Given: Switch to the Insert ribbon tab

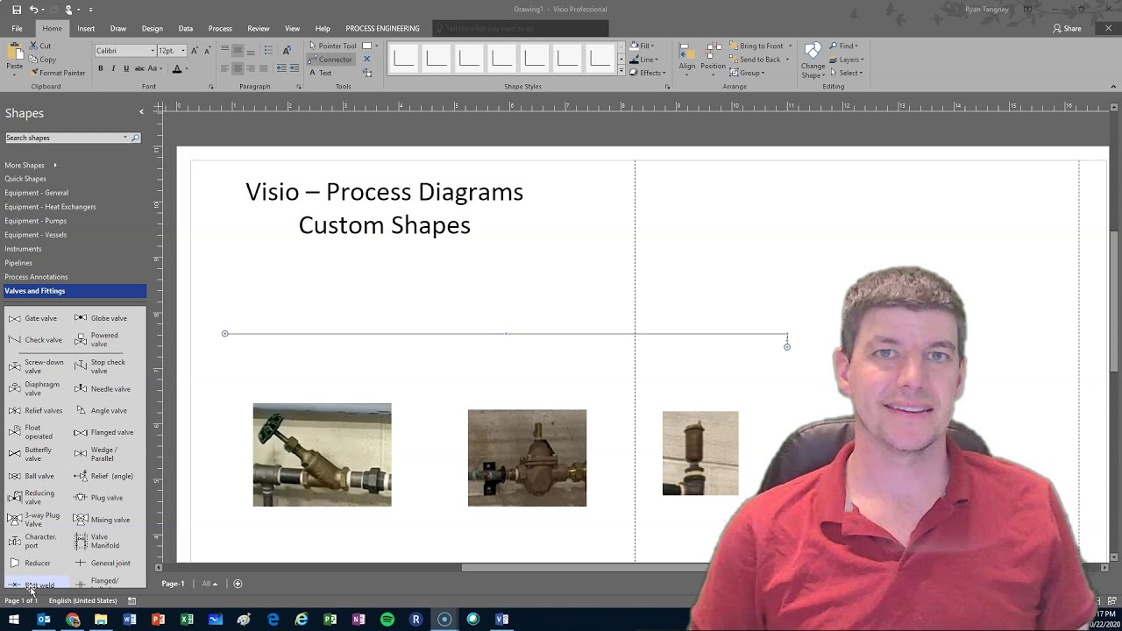Looking at the screenshot, I should (86, 28).
